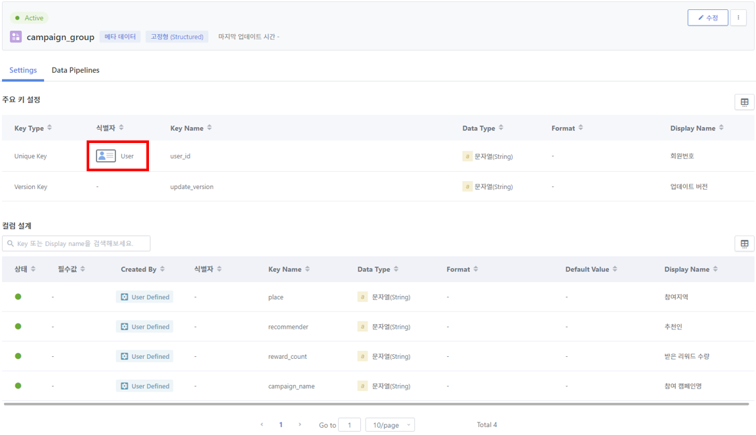
Task: Click green status dot for recommender row
Action: 18,327
